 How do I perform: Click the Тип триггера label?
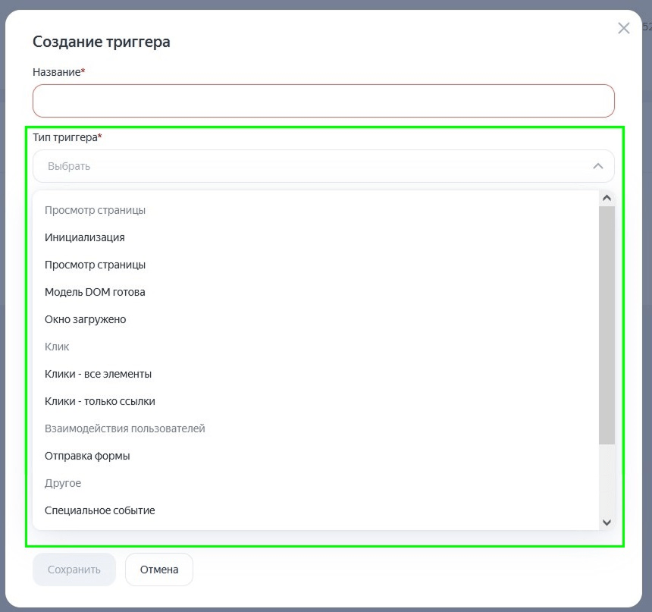[x=67, y=137]
